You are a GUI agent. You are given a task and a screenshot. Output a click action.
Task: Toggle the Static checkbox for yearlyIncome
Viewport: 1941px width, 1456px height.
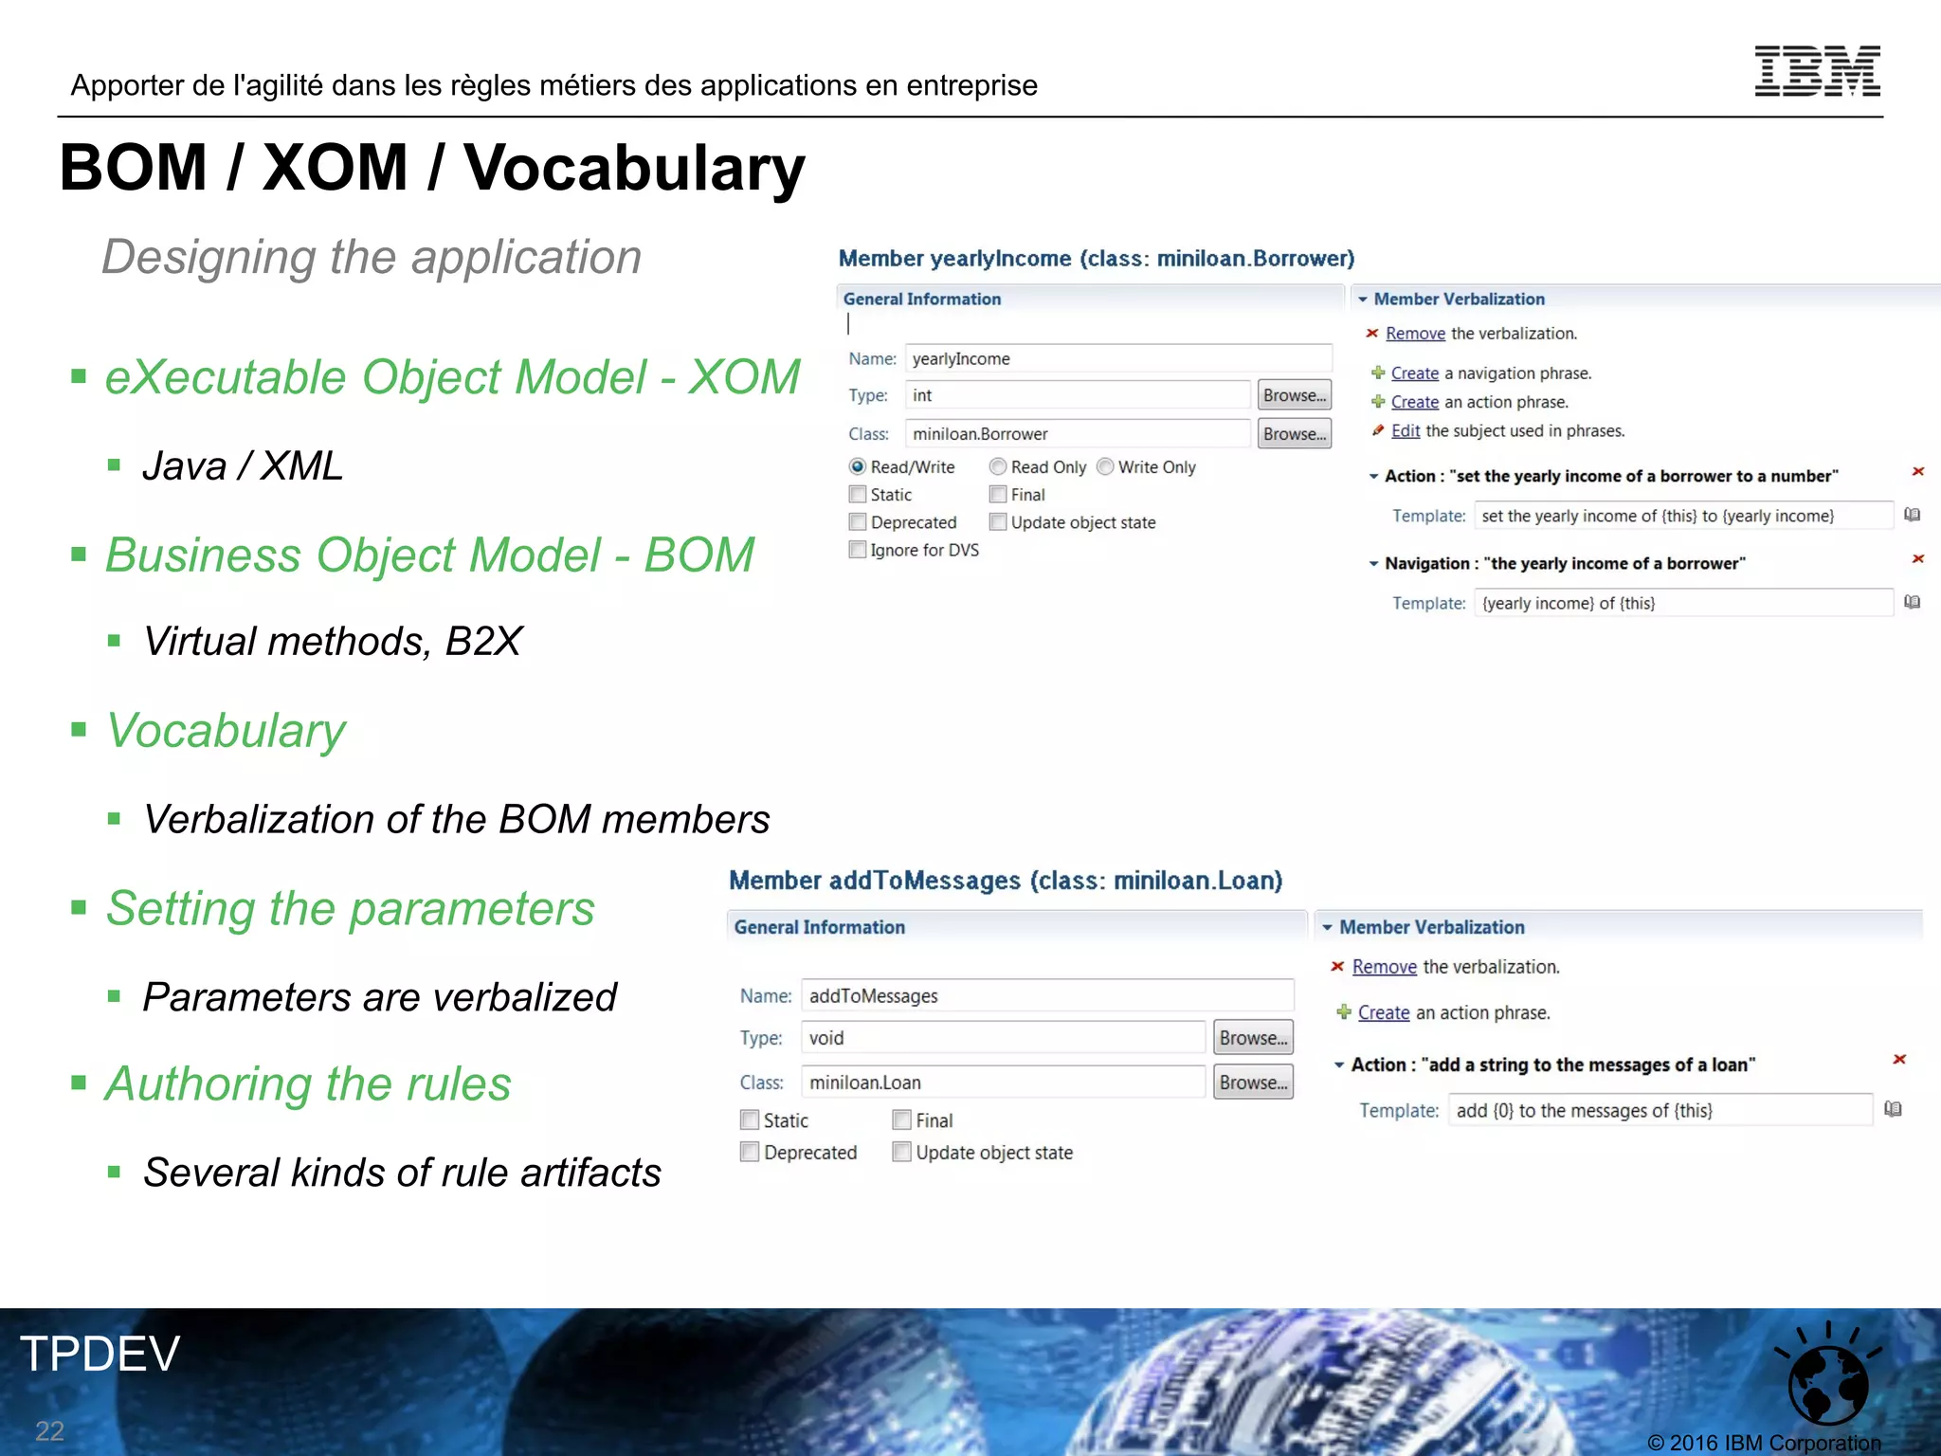tap(858, 494)
